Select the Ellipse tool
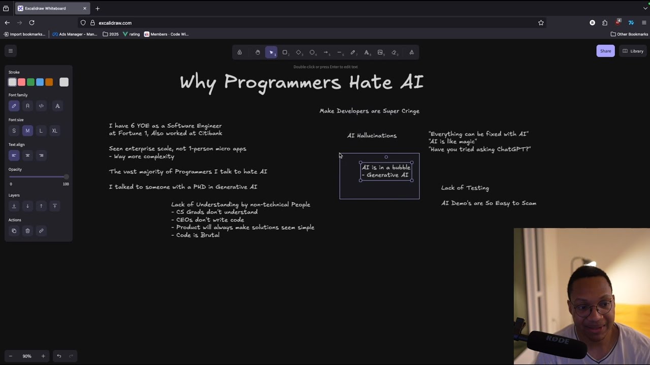 click(312, 52)
